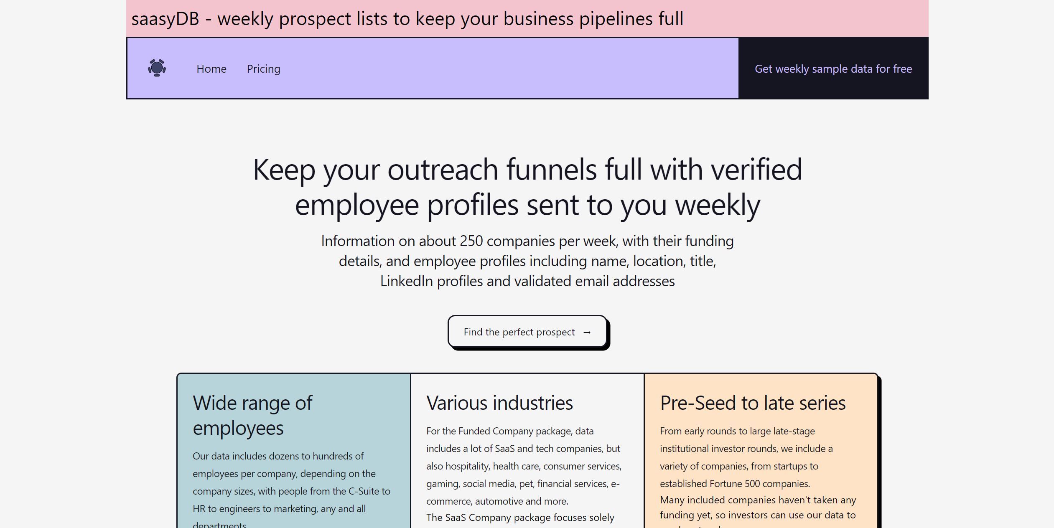Screen dimensions: 1054x528
Task: Click the saasyDB banner title text
Action: tap(407, 19)
